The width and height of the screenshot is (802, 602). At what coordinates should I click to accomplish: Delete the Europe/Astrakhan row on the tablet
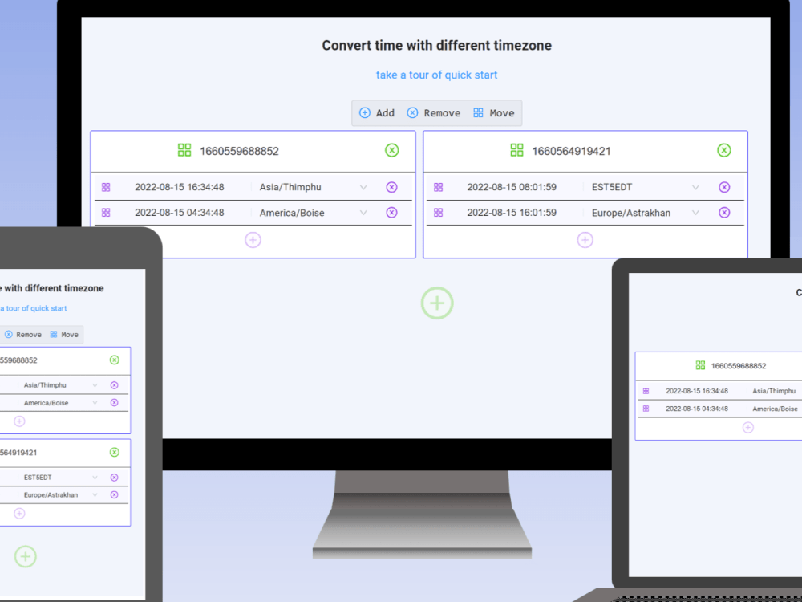coord(115,495)
